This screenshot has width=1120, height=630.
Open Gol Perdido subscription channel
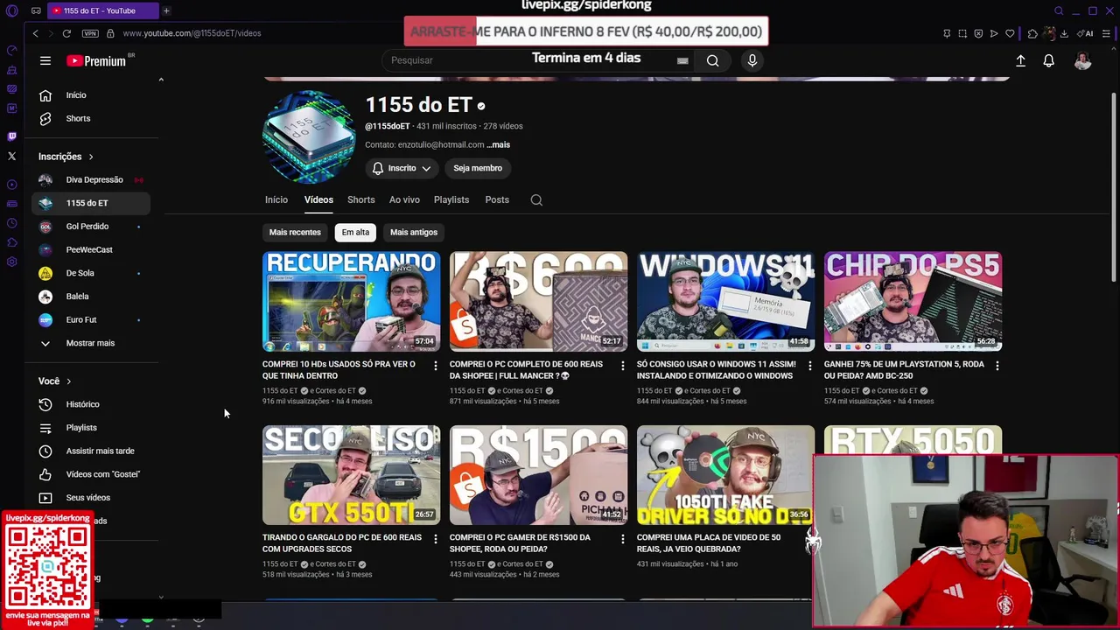[91, 227]
